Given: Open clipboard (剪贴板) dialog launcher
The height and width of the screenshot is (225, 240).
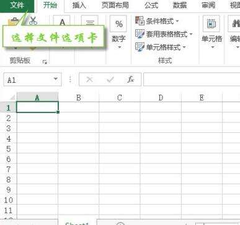Looking at the screenshot, I should [45, 62].
